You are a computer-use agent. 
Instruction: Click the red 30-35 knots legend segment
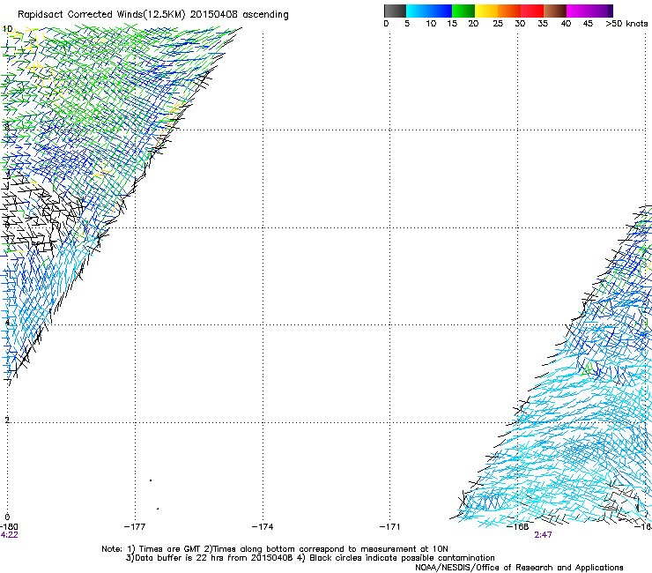(x=532, y=11)
